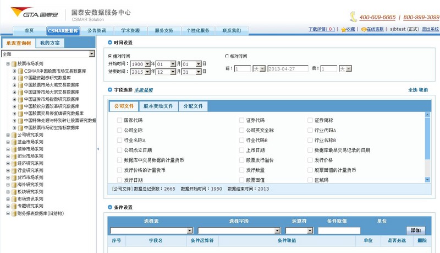The height and width of the screenshot is (253, 440).
Task: Open the start year dropdown showing 1900
Action: [140, 64]
